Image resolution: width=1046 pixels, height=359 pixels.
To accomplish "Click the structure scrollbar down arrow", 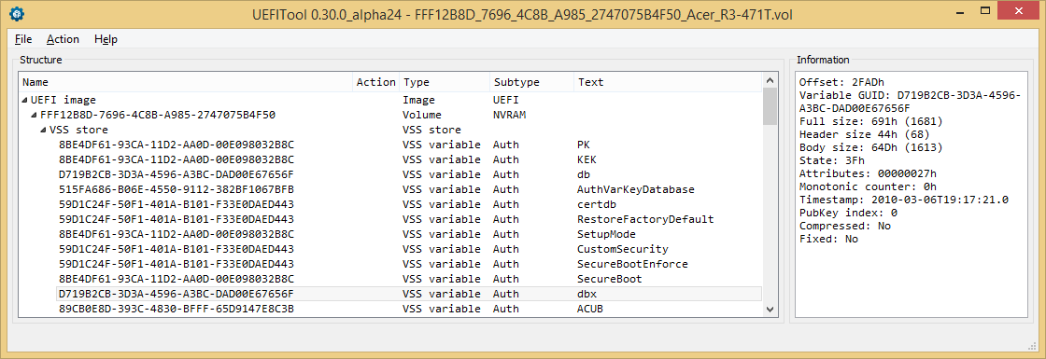I will pyautogui.click(x=770, y=309).
